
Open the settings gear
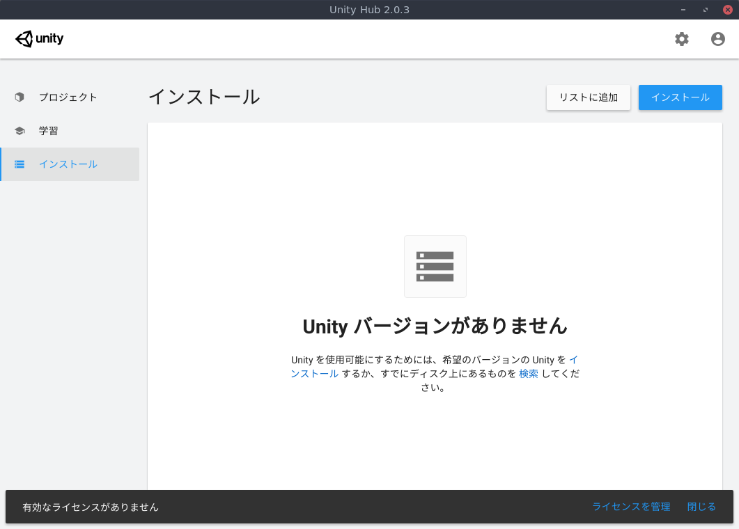tap(681, 39)
